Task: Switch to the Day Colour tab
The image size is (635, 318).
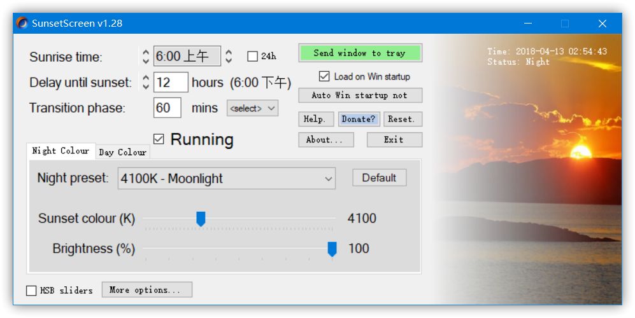Action: (x=123, y=152)
